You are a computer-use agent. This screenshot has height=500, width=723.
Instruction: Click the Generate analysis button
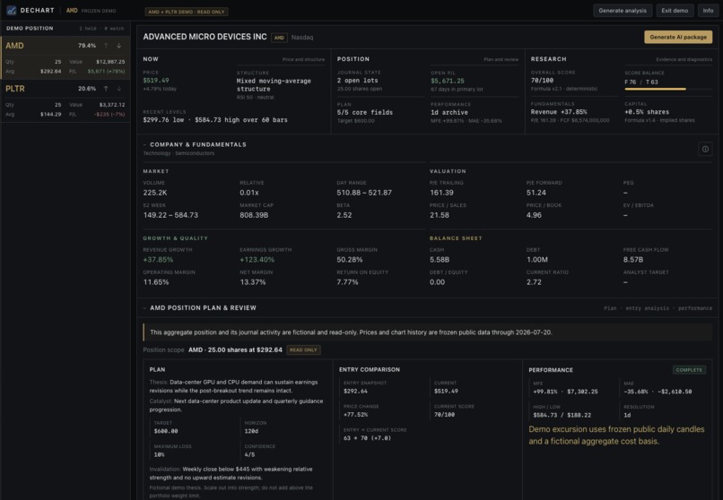pos(623,11)
